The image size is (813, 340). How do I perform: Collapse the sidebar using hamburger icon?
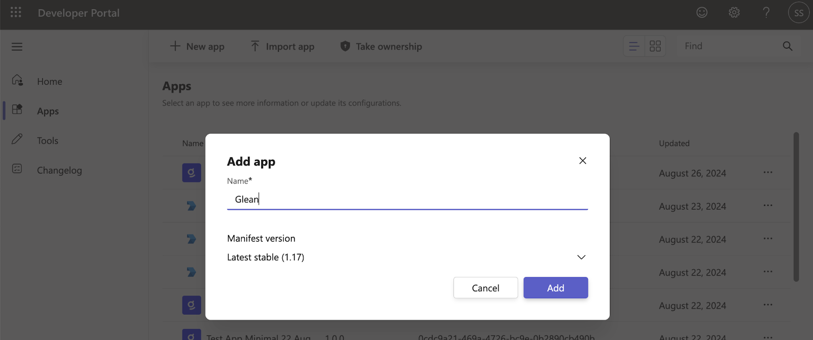(x=17, y=47)
